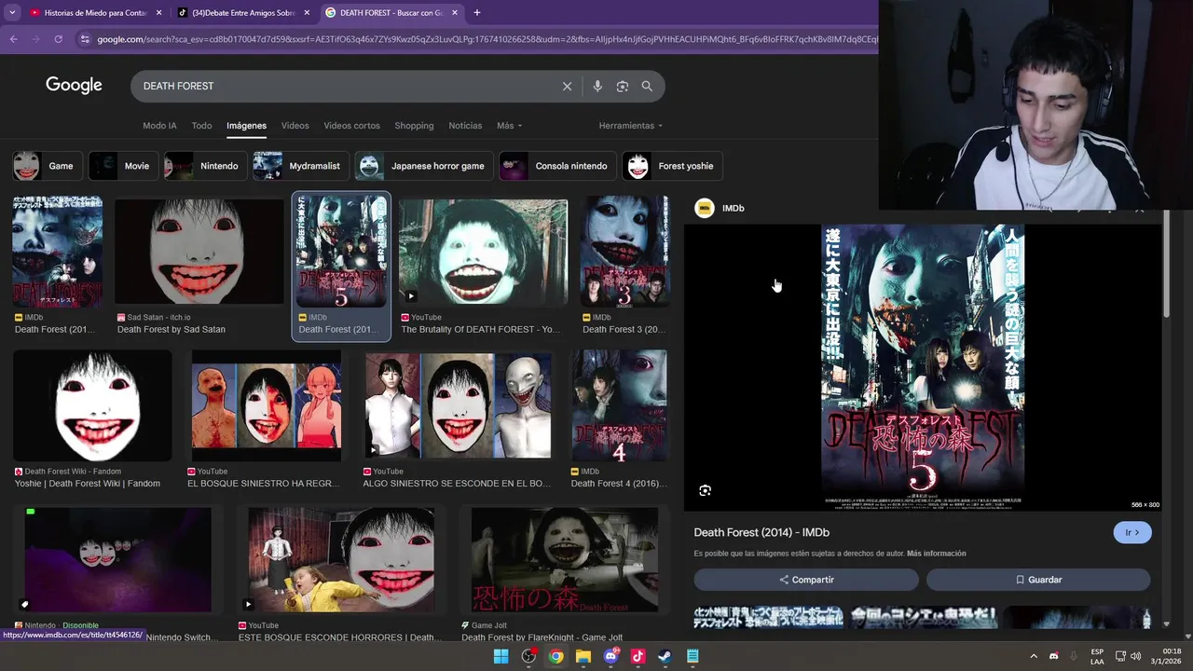The height and width of the screenshot is (671, 1193).
Task: Click the large Death Forest 5 poster preview
Action: tap(923, 367)
